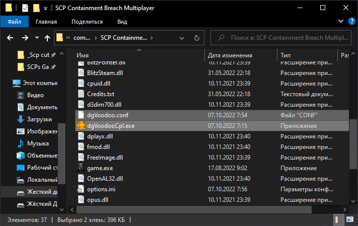Click the Back navigation arrow
The height and width of the screenshot is (226, 358).
coord(10,38)
